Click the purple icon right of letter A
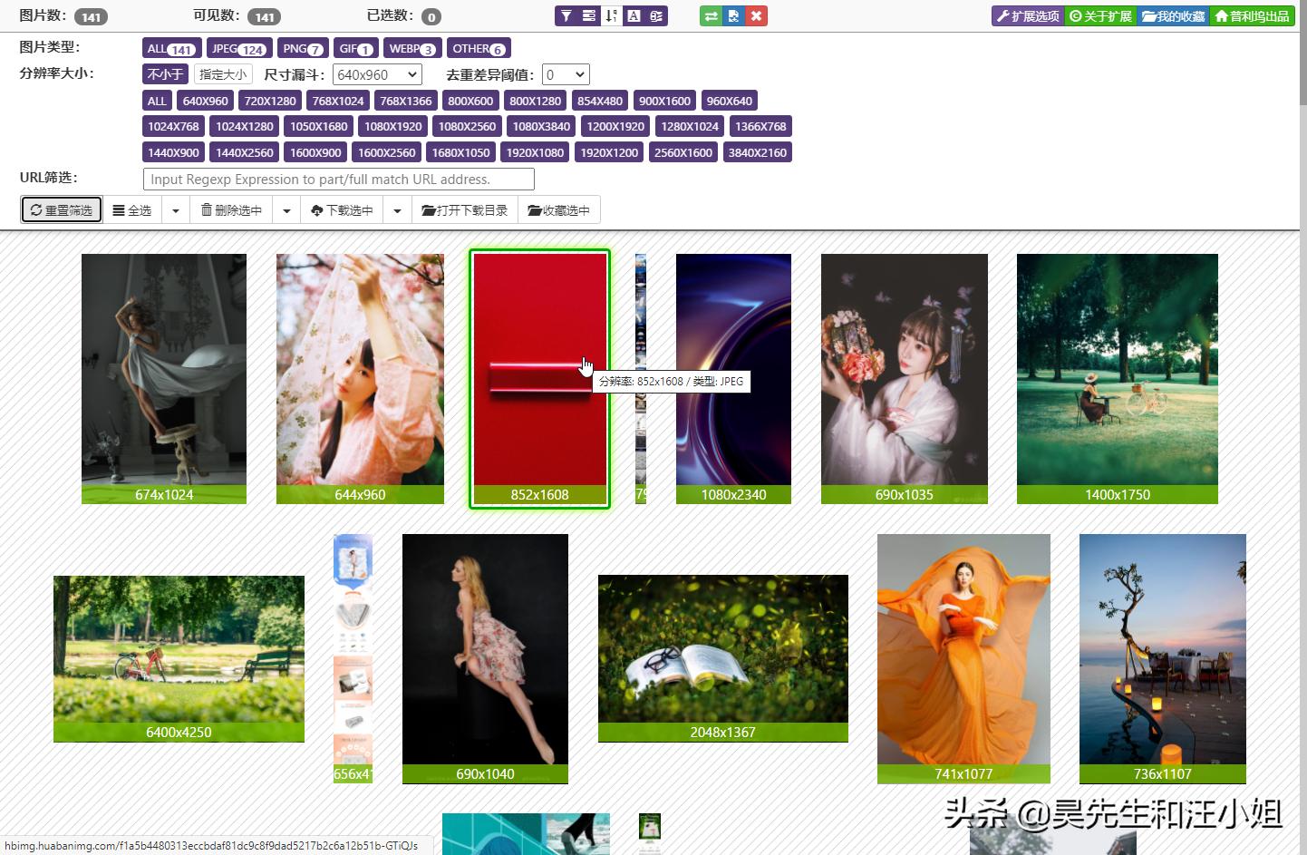The height and width of the screenshot is (855, 1307). pos(656,15)
